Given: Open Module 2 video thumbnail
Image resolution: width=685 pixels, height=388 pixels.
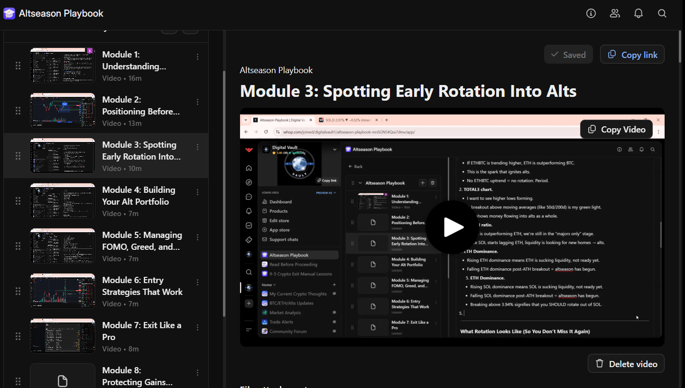Looking at the screenshot, I should 63,111.
